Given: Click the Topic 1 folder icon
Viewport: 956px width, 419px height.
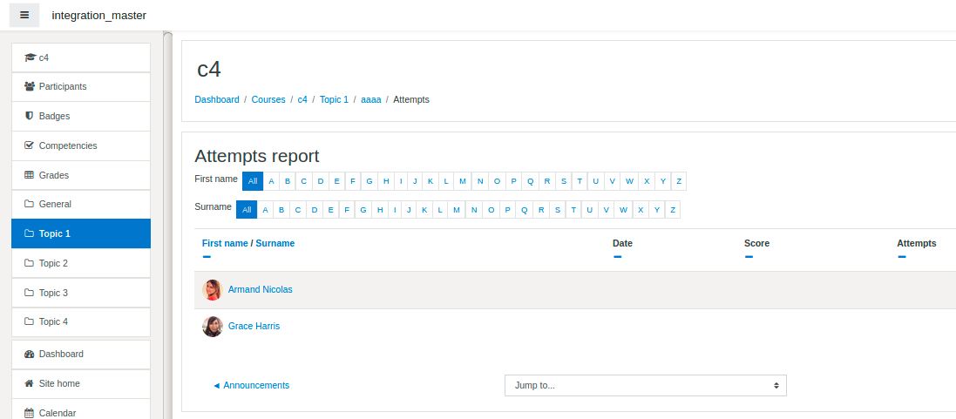Looking at the screenshot, I should coord(30,233).
